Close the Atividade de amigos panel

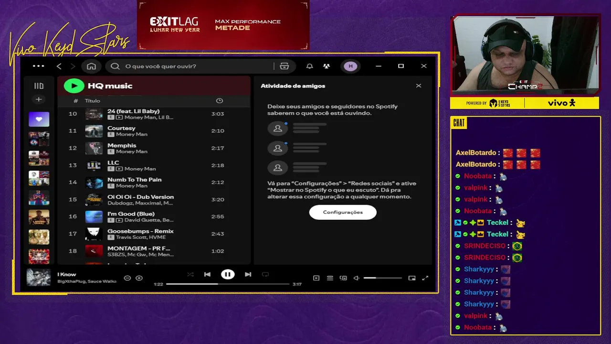(x=419, y=86)
